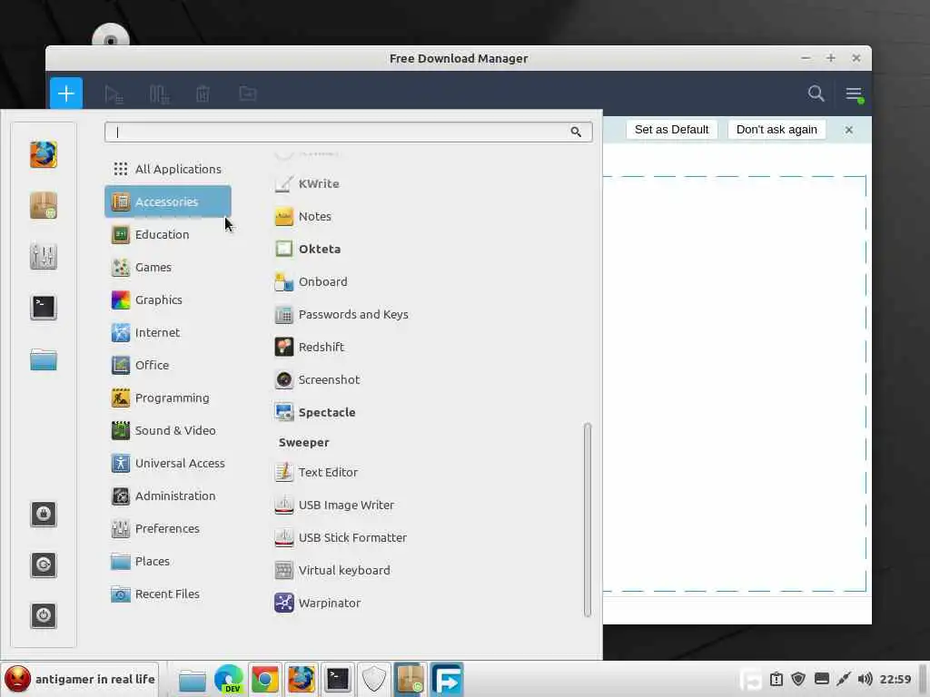
Task: Open the Places category
Action: click(x=168, y=561)
